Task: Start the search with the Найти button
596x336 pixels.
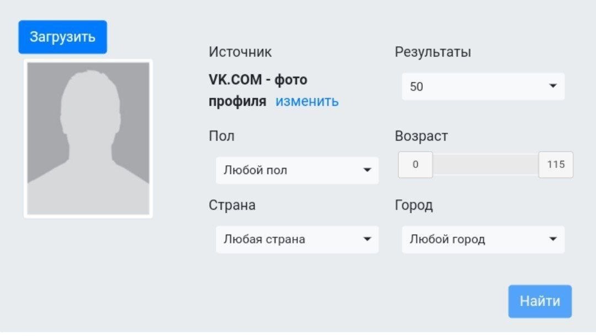Action: [540, 301]
